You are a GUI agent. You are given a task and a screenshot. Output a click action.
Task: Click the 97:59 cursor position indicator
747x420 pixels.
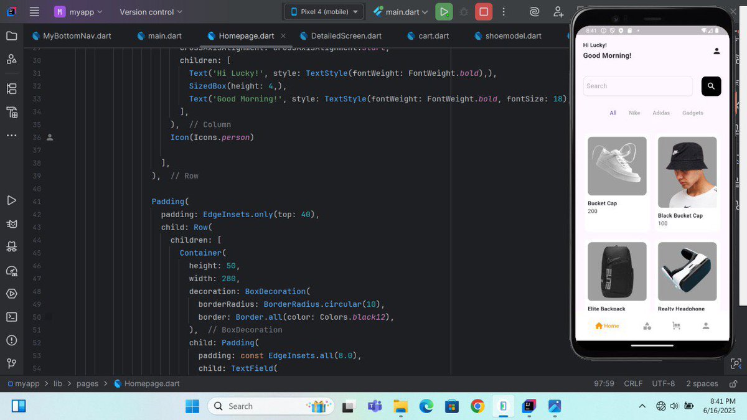click(x=604, y=383)
